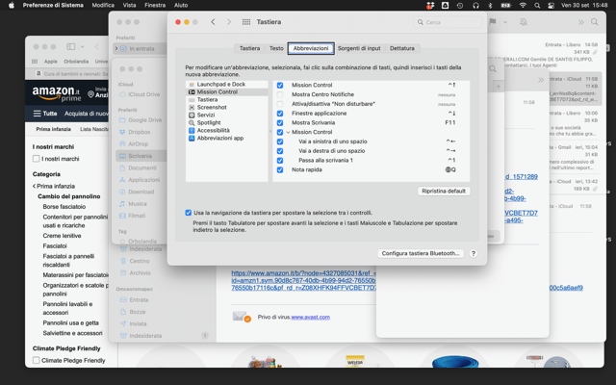Image resolution: width=616 pixels, height=385 pixels.
Task: Toggle Mostra Scrivania checkbox
Action: (x=280, y=123)
